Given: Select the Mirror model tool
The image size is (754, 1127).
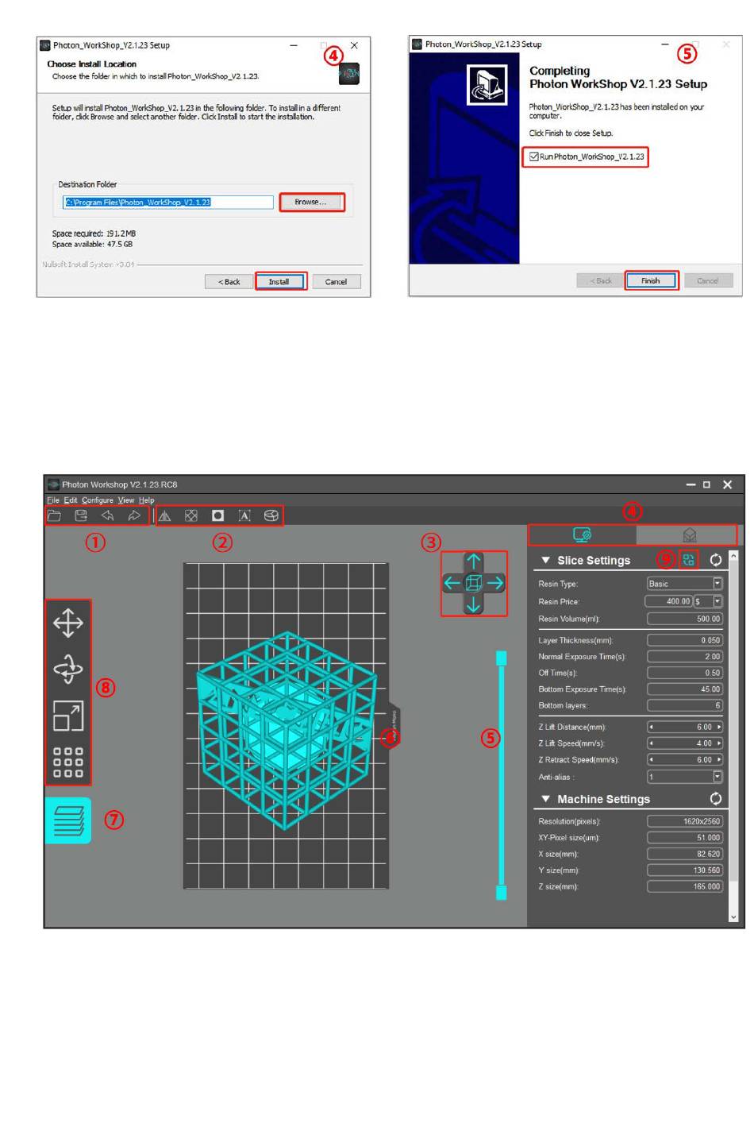Looking at the screenshot, I should coord(164,515).
